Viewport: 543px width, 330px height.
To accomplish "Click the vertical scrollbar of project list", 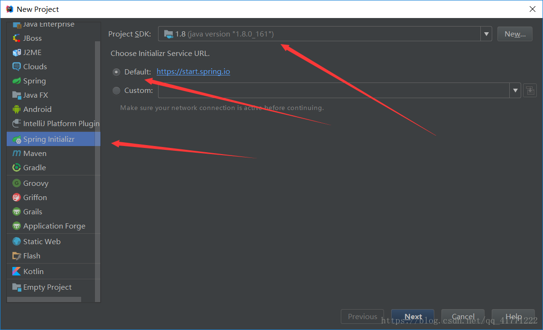I will pos(98,172).
